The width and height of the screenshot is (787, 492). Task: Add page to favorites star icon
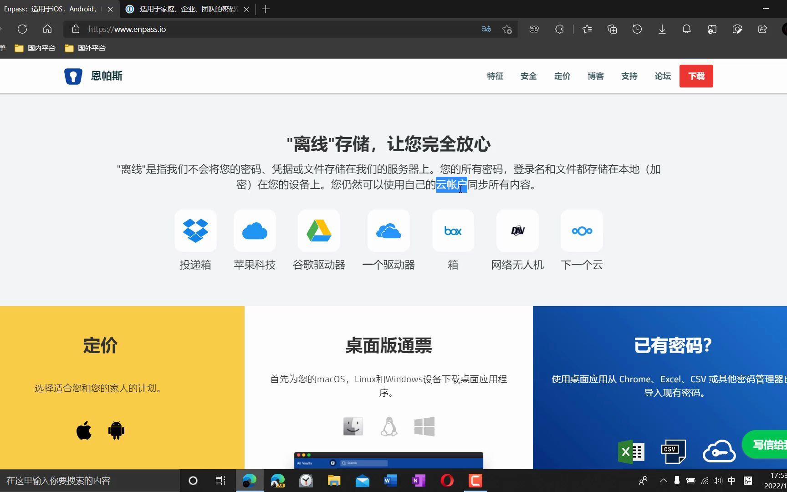(507, 29)
